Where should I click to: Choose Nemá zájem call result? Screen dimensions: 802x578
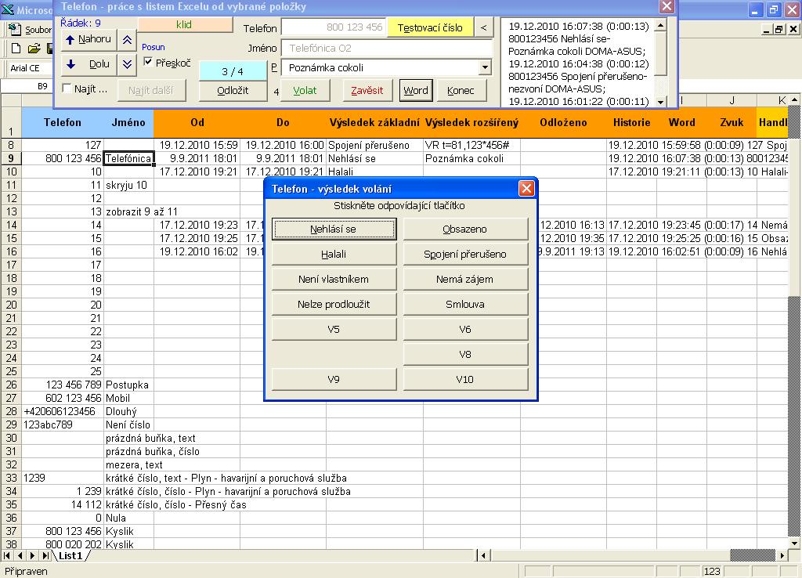(465, 280)
